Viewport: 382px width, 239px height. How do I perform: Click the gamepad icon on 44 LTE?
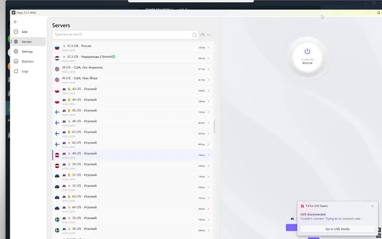coord(64,100)
